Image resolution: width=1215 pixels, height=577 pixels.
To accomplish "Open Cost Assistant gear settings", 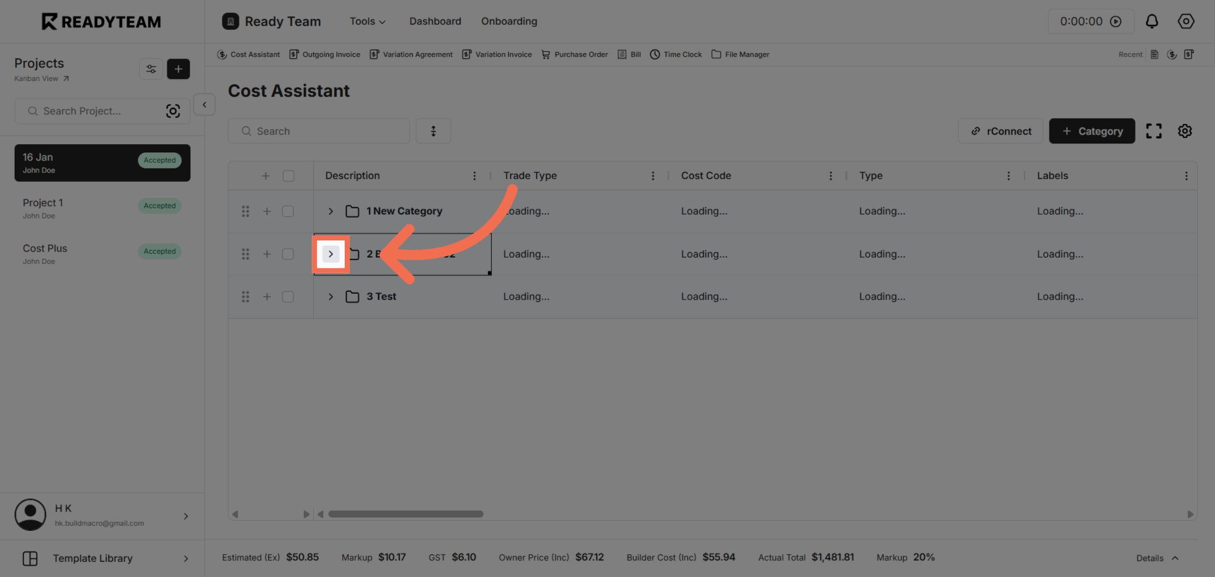I will click(x=1185, y=131).
